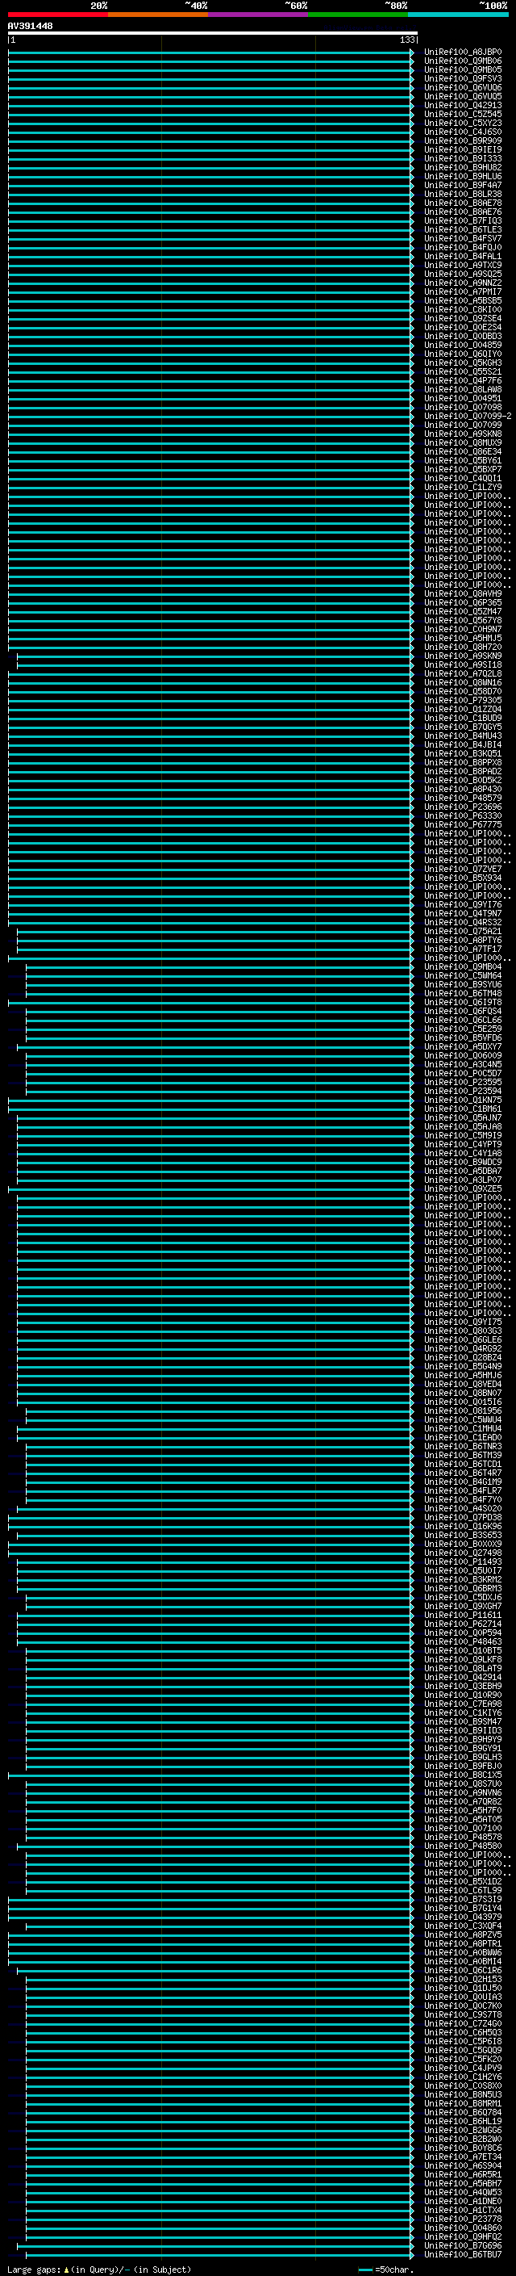Select the UniRef100_A5DXY7 label

click(462, 1046)
